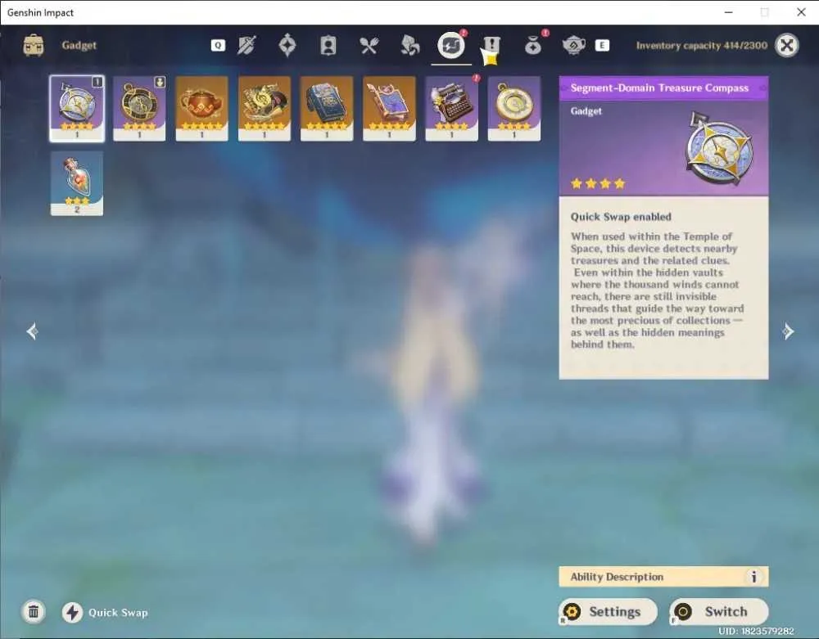Go to next page with right arrow
Screen dimensions: 819x639
(788, 331)
